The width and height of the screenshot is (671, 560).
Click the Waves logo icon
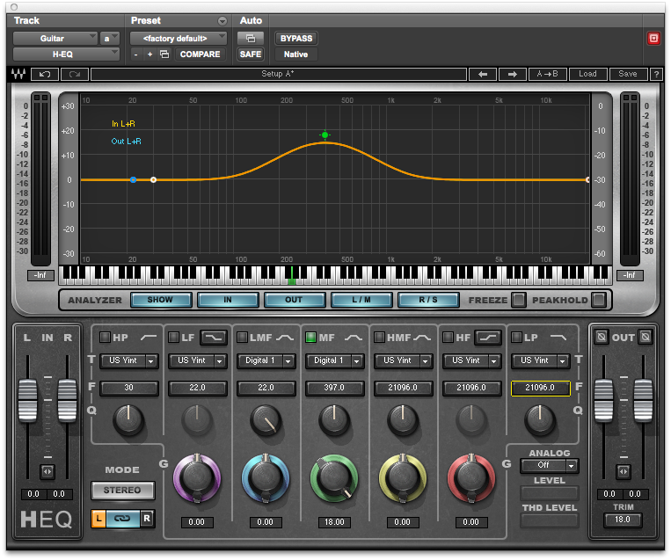pyautogui.click(x=18, y=74)
